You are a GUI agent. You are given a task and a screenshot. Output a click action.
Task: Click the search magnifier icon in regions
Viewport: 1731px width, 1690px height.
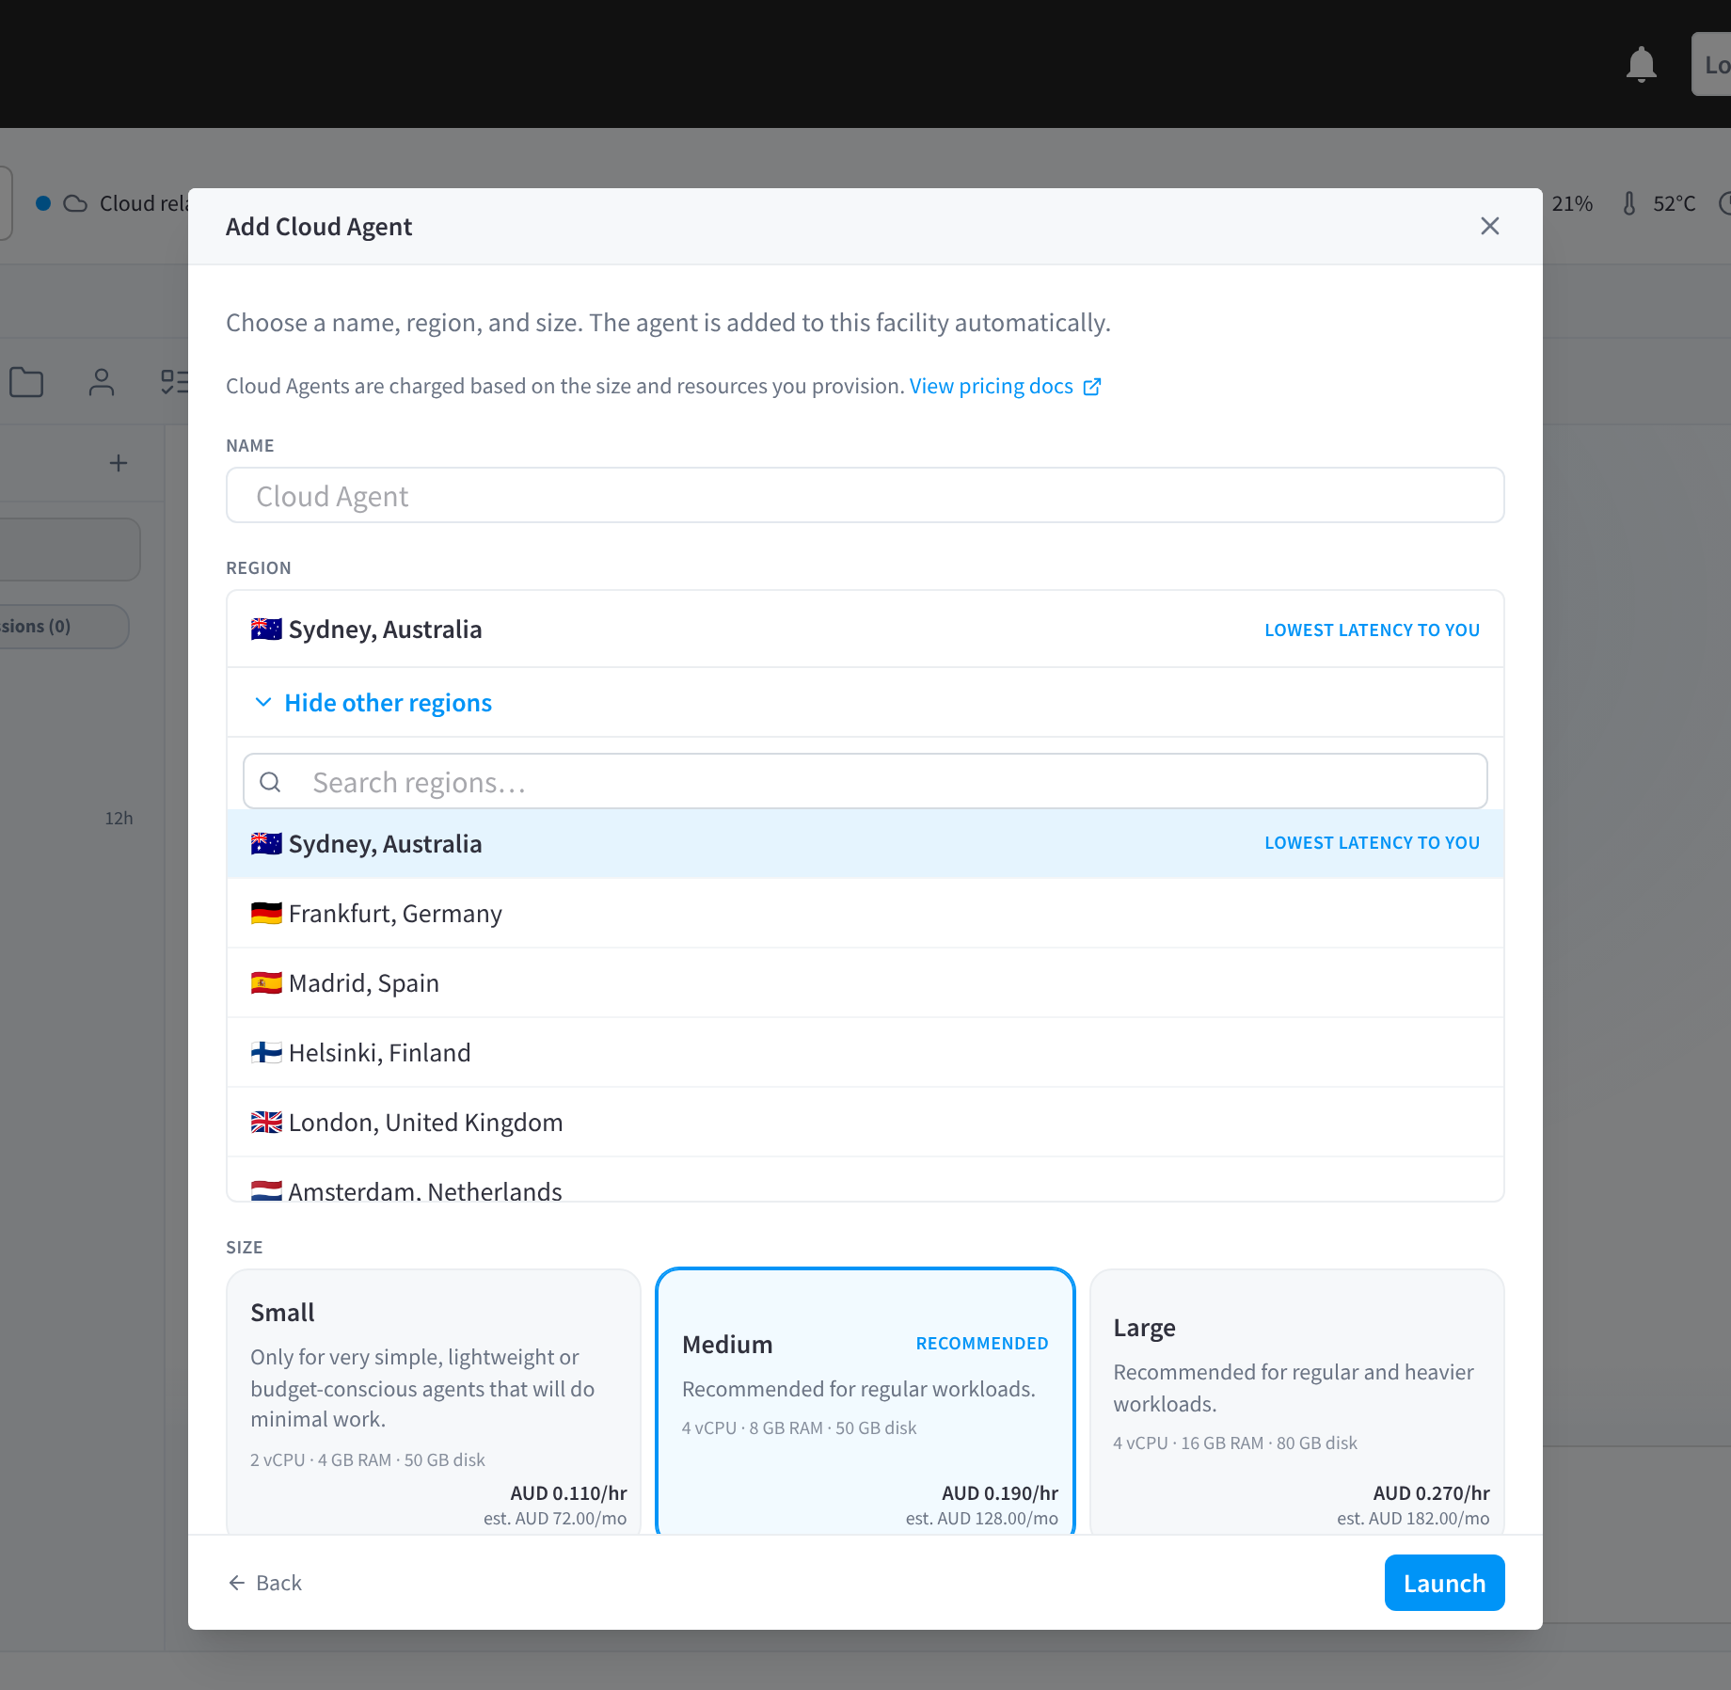point(270,782)
